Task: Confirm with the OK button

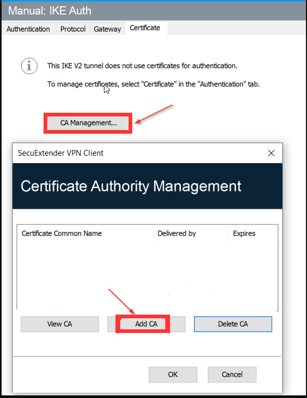Action: (x=173, y=374)
